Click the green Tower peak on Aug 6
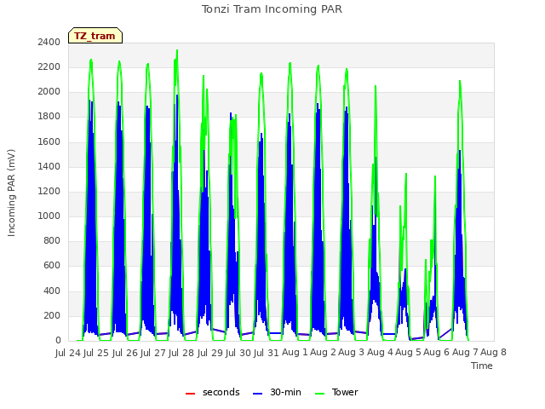545x409 pixels. tap(460, 81)
